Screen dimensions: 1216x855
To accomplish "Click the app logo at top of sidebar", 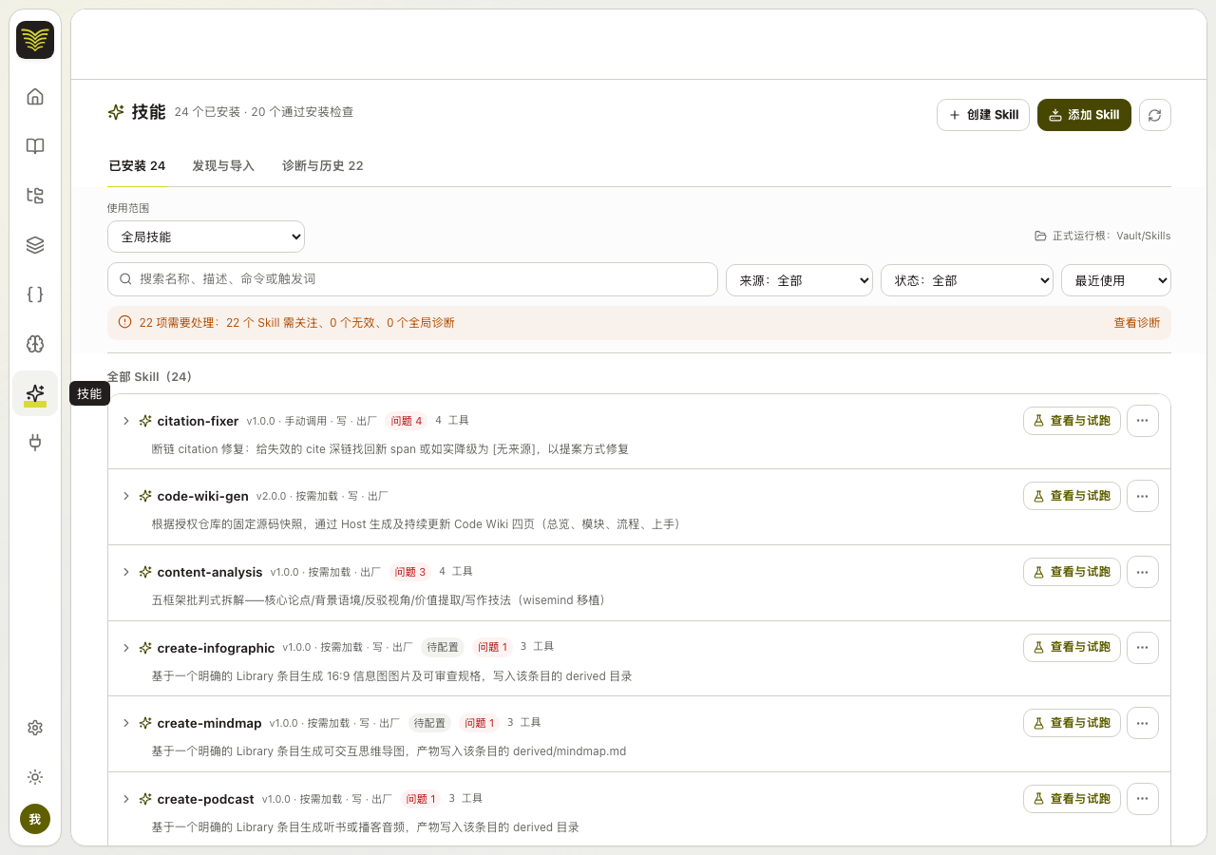I will tap(35, 40).
